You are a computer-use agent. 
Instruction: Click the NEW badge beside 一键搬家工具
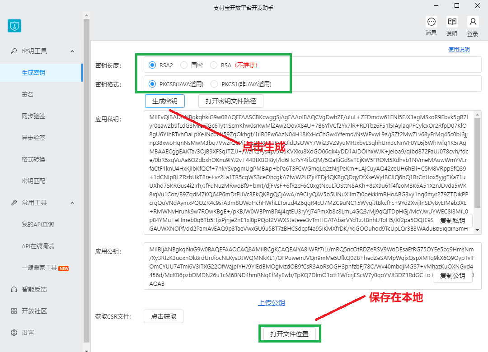click(64, 269)
